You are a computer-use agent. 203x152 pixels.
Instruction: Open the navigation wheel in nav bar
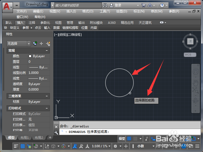[x=196, y=72]
